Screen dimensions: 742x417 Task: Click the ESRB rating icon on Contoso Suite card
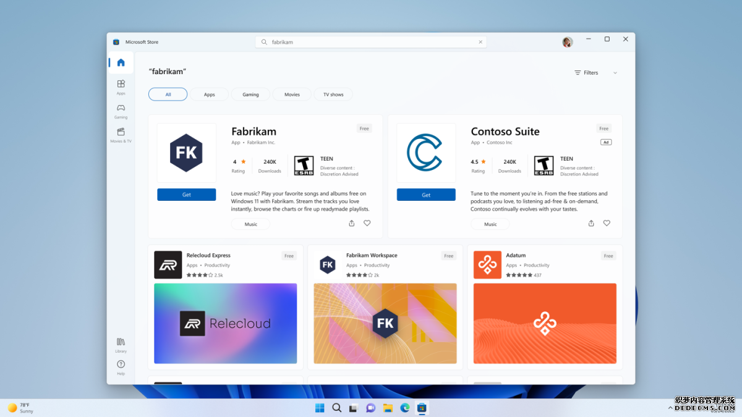[544, 166]
